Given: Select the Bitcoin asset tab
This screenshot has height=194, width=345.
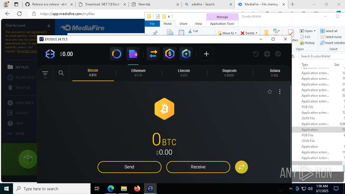Looking at the screenshot, I should click(93, 73).
